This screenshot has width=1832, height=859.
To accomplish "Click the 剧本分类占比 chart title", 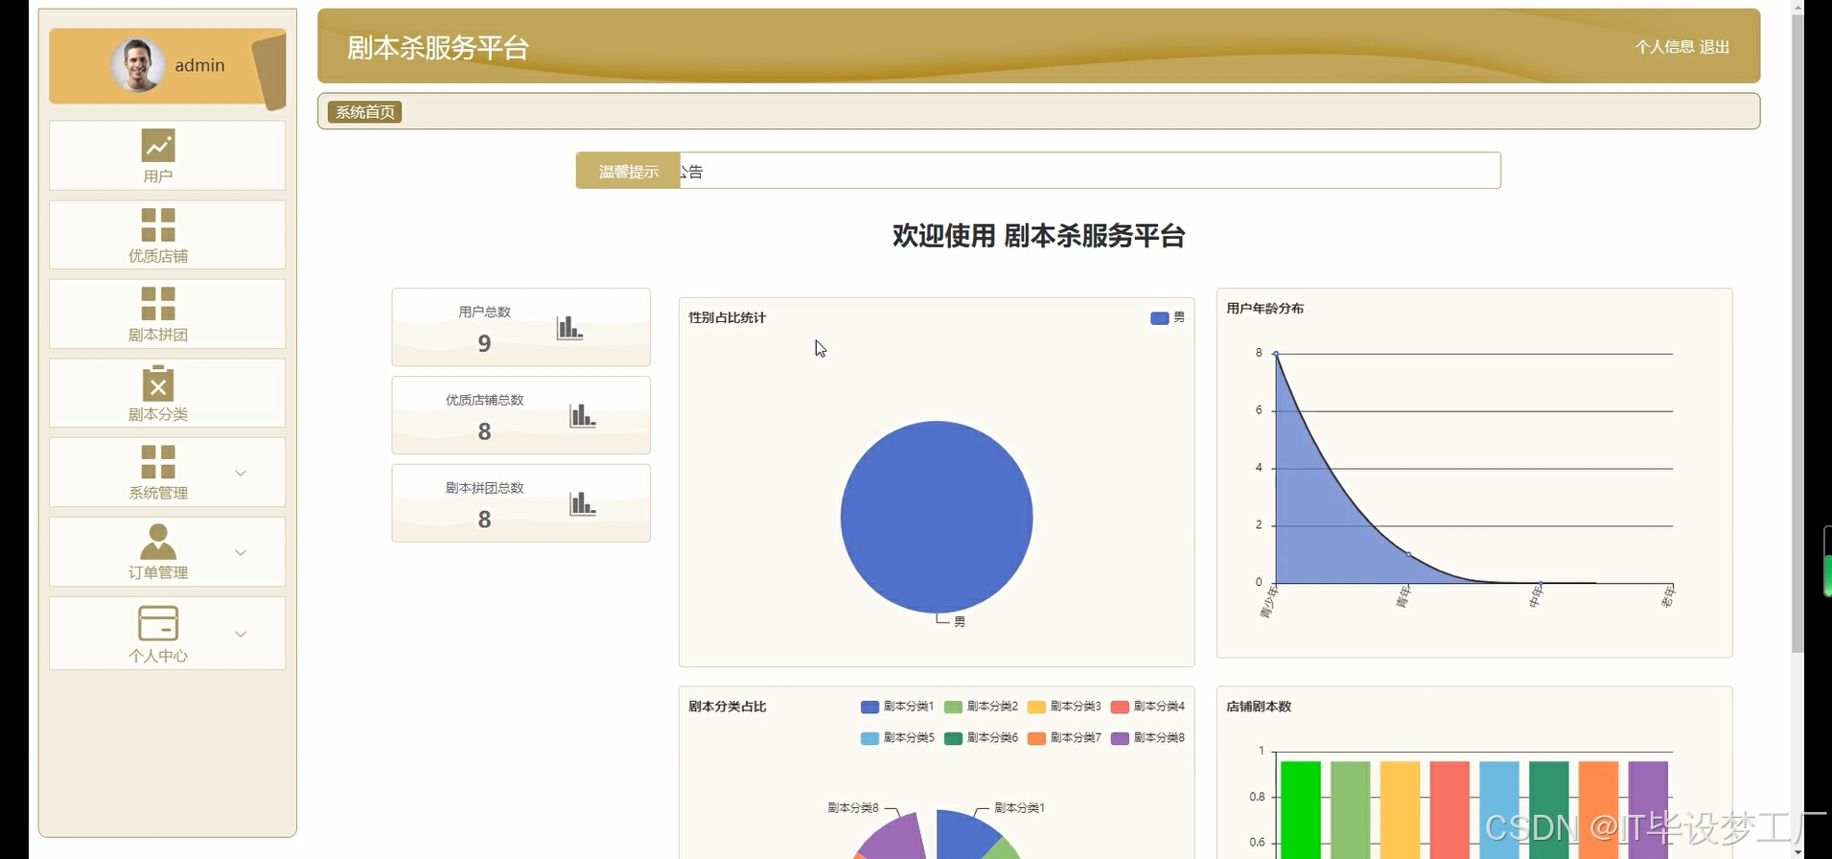I will [x=727, y=707].
